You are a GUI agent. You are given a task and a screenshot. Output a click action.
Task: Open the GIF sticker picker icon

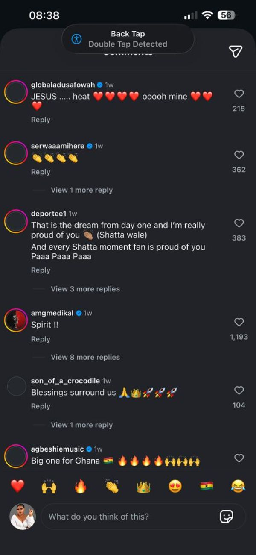point(226,516)
